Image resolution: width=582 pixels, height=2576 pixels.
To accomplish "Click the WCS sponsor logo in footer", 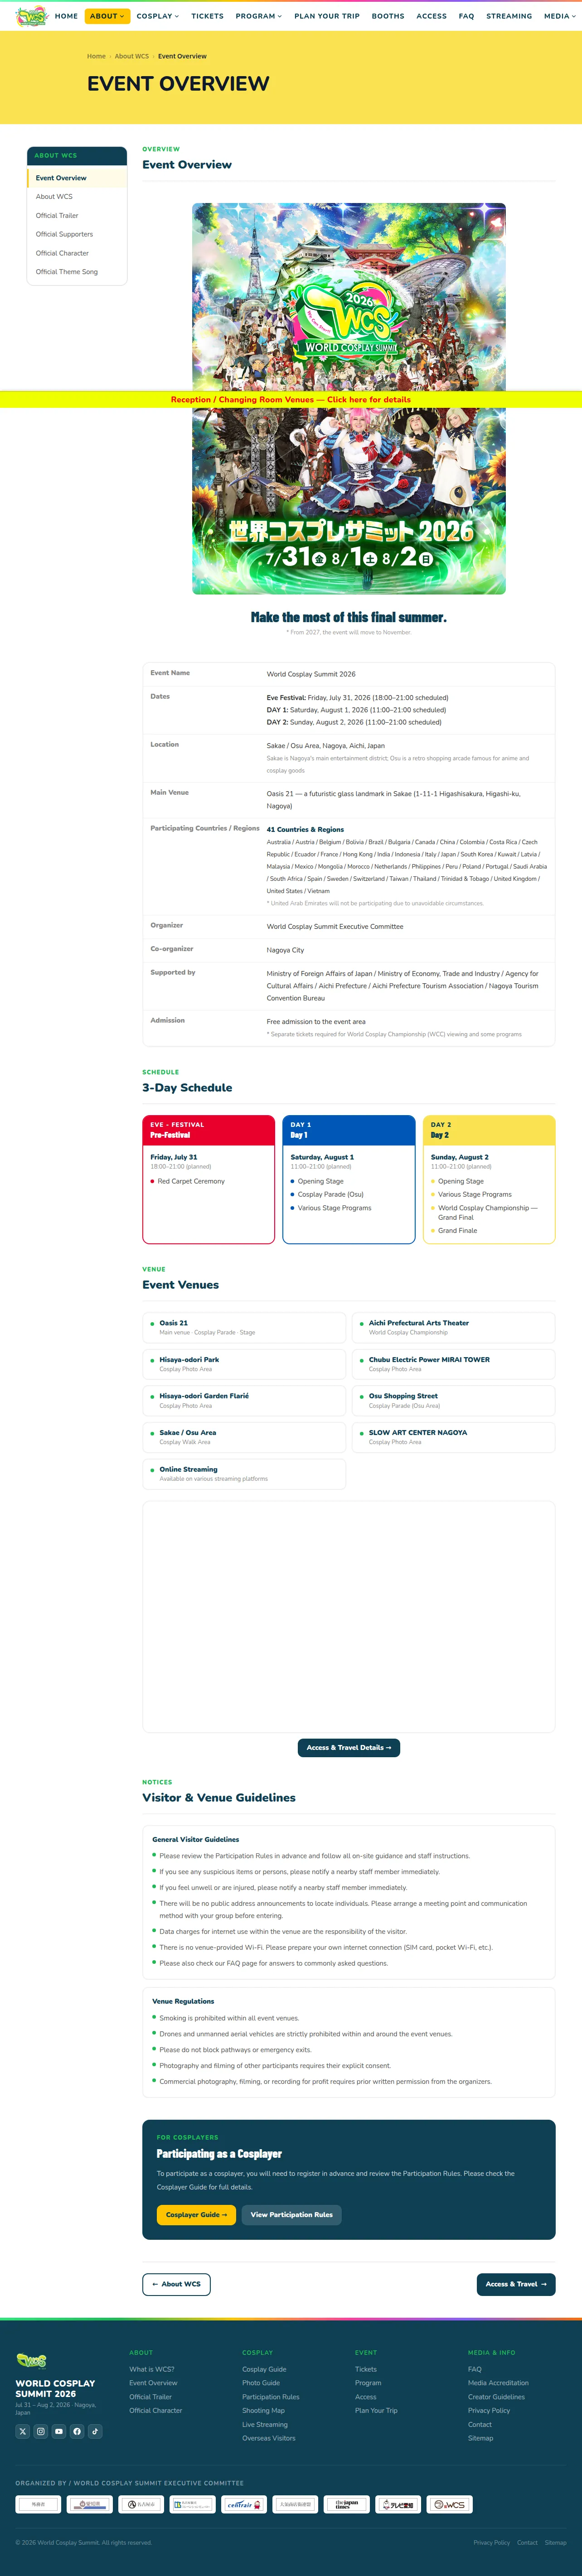I will tap(450, 2504).
